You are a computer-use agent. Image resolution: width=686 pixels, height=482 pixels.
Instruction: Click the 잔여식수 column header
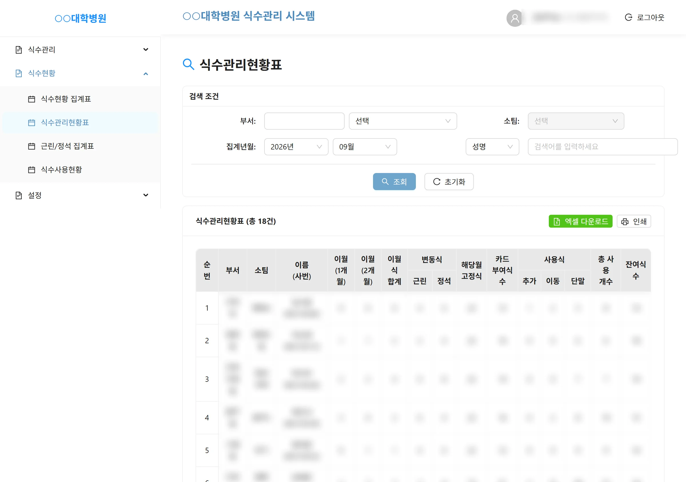pos(635,270)
